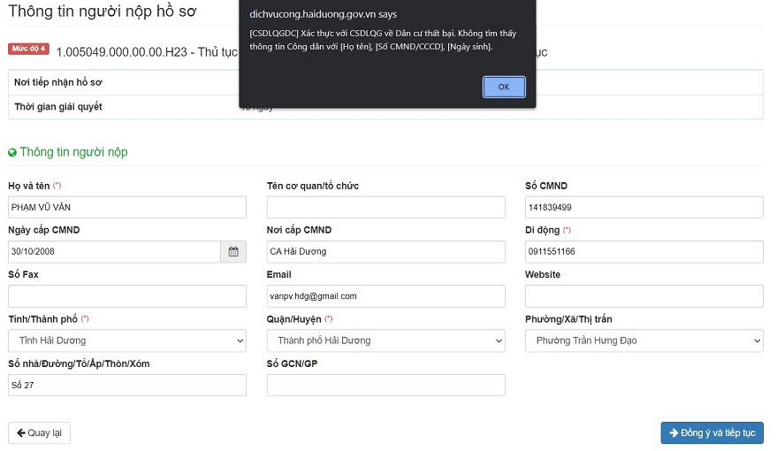Click the Nơi cấp CMND field

coord(385,252)
